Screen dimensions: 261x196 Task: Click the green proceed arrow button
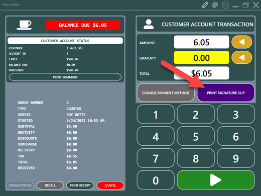pos(216,180)
